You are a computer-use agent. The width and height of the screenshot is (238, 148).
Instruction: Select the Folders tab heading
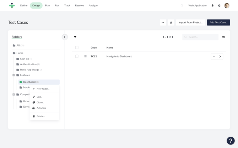[17, 37]
